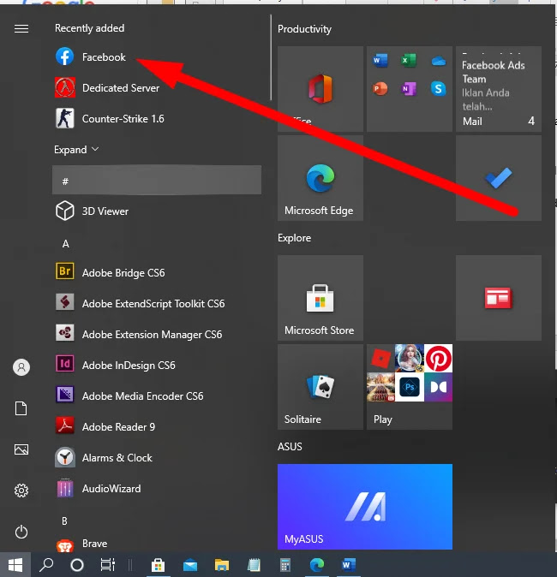Screen dimensions: 557x577
Task: Open Pinterest in the Play folder
Action: 438,358
